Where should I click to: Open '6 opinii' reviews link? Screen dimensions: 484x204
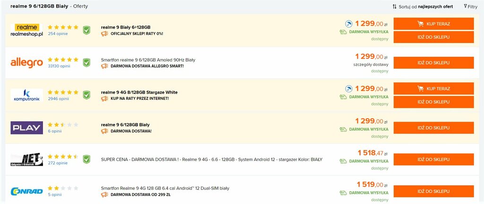[x=55, y=131]
